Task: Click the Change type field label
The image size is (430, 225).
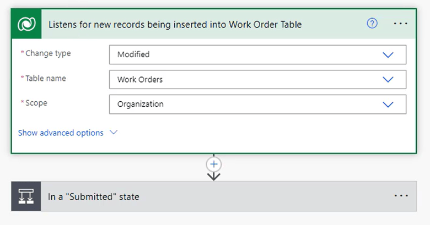Action: (48, 53)
